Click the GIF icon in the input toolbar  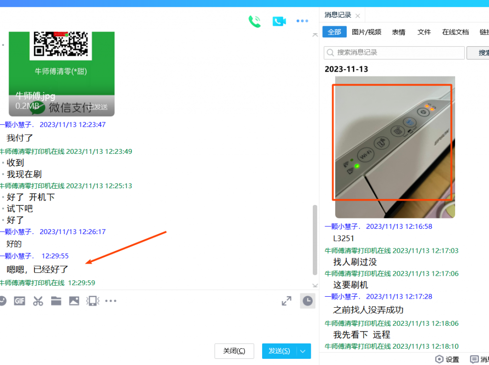click(20, 301)
